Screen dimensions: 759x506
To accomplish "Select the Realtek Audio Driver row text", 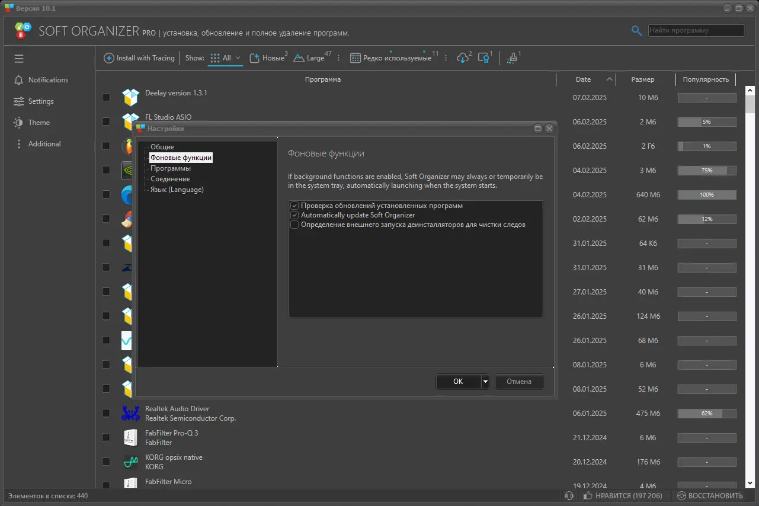I will pos(191,414).
